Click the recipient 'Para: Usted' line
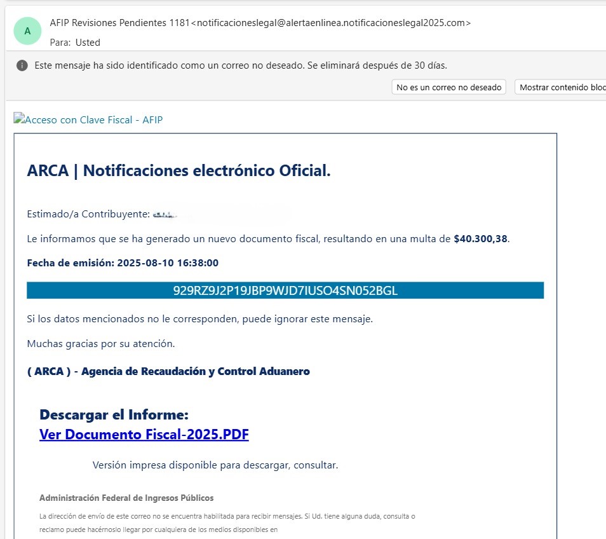Viewport: 606px width, 539px height. tap(75, 43)
